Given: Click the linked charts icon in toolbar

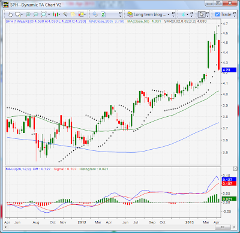Looking at the screenshot, I should [95, 14].
